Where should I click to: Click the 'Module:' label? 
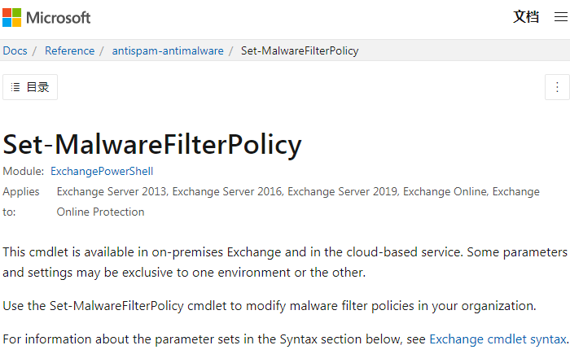click(x=24, y=171)
